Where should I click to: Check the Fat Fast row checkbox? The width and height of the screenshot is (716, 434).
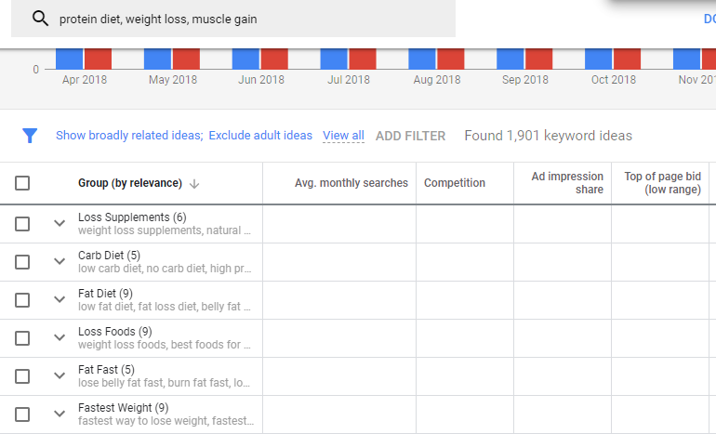pos(22,376)
